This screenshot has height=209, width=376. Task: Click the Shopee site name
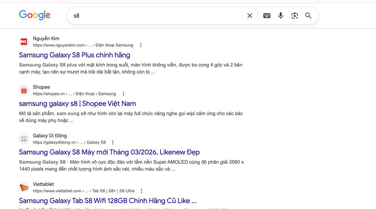[x=41, y=87]
